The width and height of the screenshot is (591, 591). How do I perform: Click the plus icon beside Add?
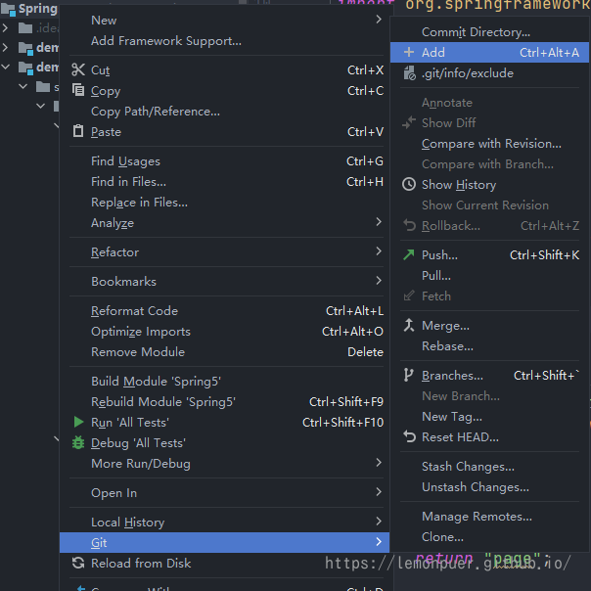(x=409, y=52)
